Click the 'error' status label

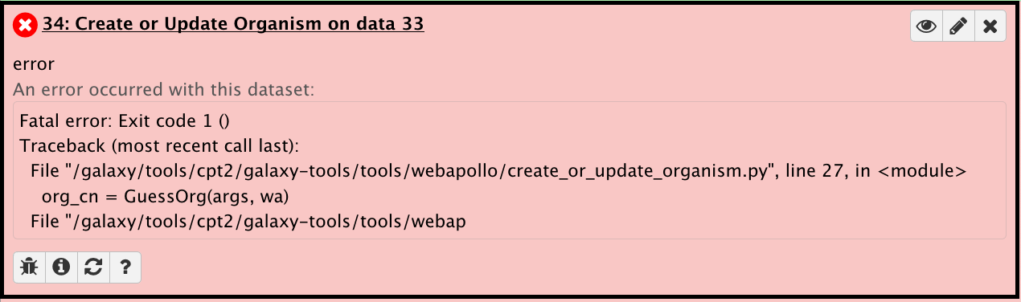[33, 65]
